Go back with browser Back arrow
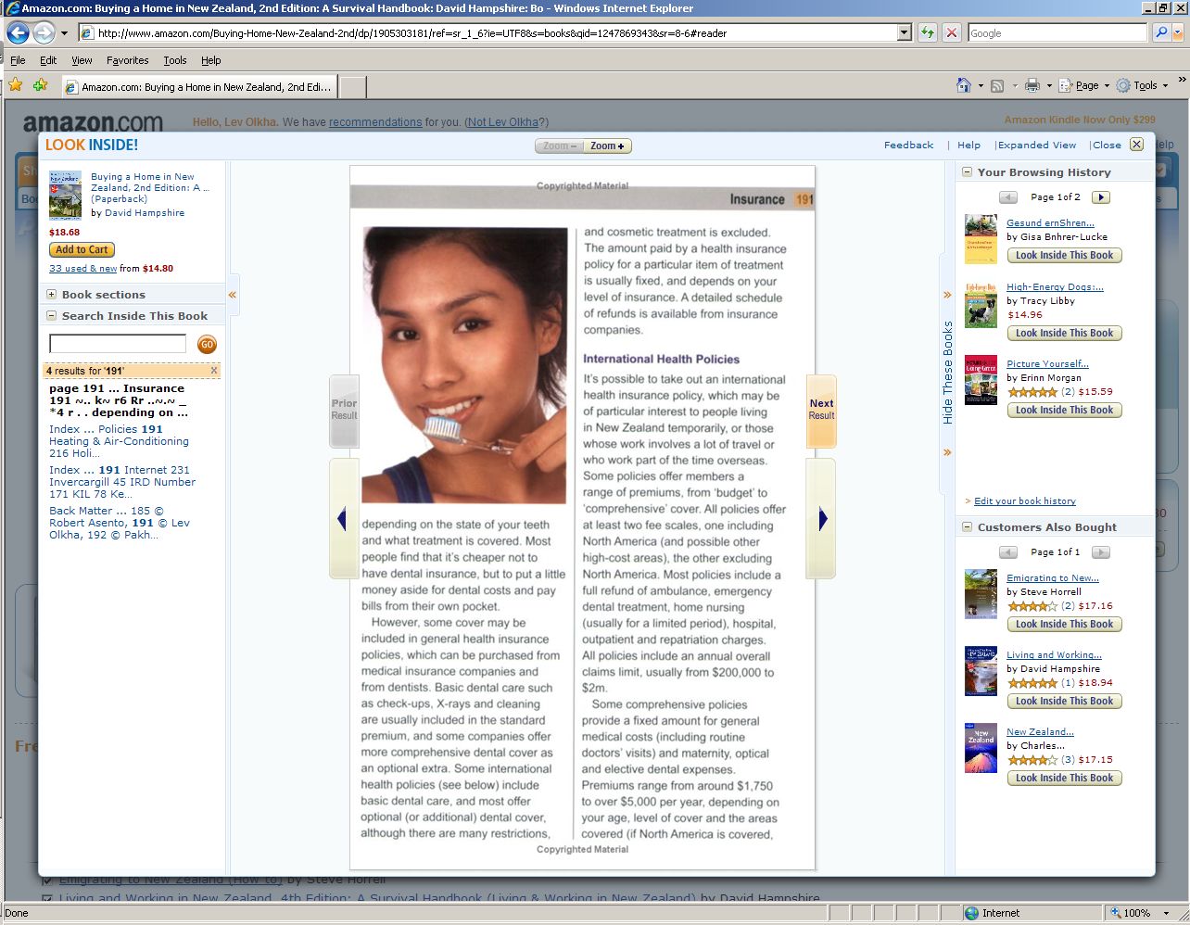The height and width of the screenshot is (925, 1190). tap(18, 33)
